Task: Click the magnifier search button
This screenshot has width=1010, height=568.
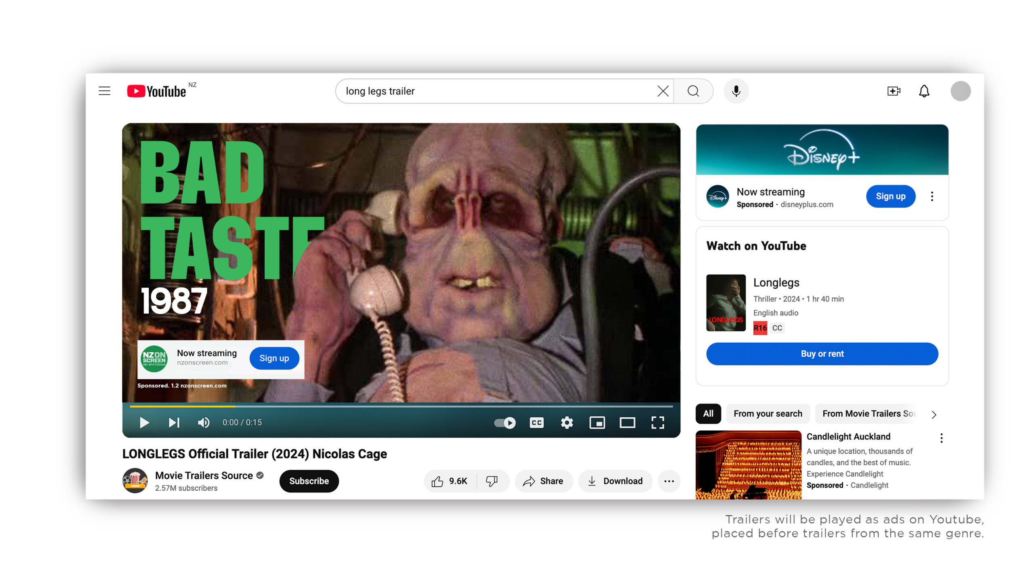Action: click(693, 91)
